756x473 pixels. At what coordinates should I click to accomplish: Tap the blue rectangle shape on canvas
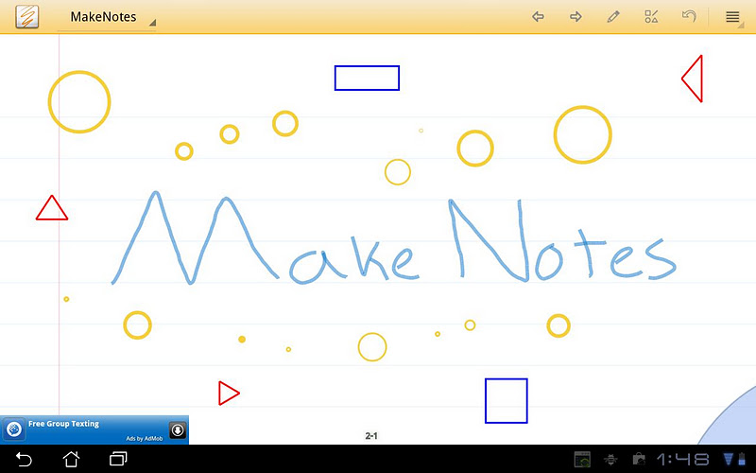367,78
